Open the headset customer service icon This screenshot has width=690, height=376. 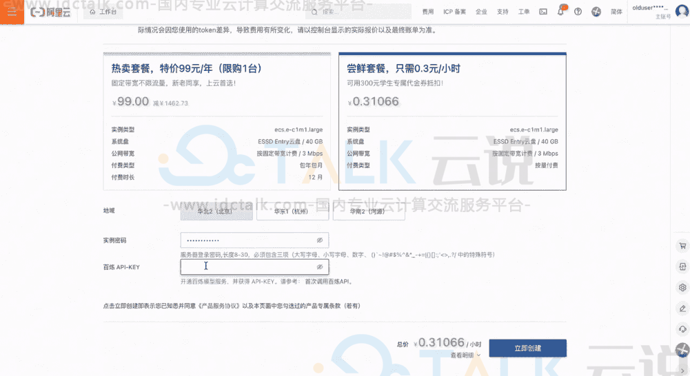point(682,329)
